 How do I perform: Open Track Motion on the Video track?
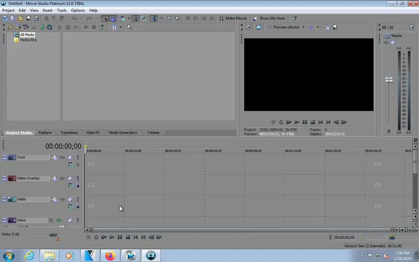pyautogui.click(x=54, y=199)
